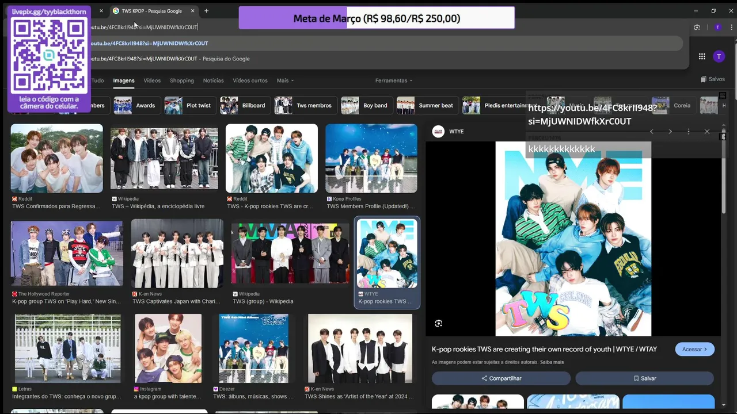Open the Chrome profile avatar in toolbar
The height and width of the screenshot is (414, 737).
717,27
